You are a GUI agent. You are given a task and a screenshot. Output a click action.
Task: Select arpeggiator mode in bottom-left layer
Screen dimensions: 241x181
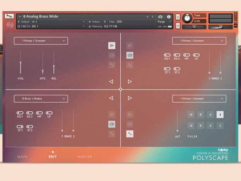click(112, 114)
